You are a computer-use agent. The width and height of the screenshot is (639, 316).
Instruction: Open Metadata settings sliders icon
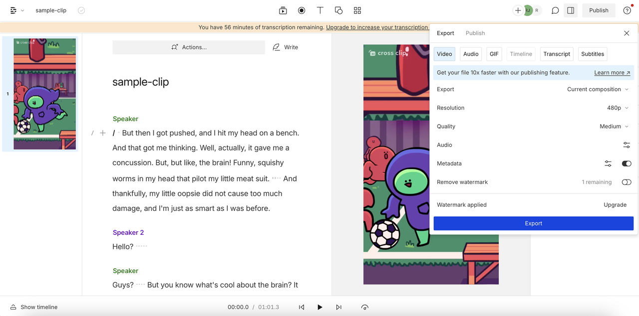click(x=608, y=163)
